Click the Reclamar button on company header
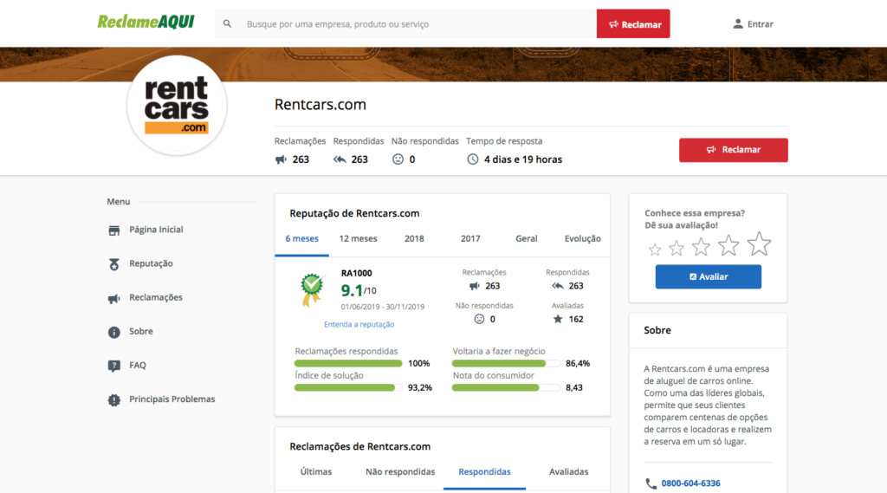 click(x=733, y=150)
